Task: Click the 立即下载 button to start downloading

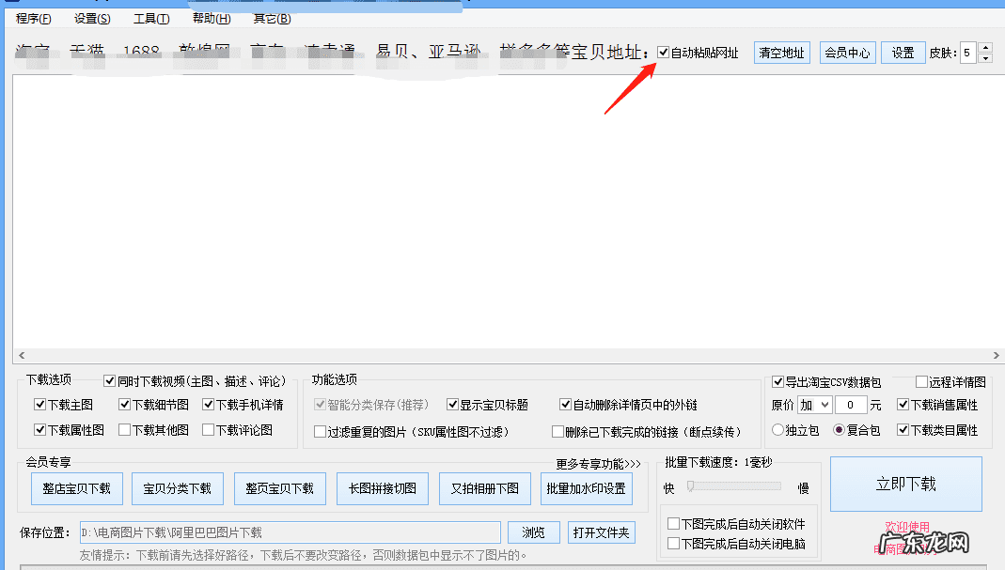Action: 904,484
